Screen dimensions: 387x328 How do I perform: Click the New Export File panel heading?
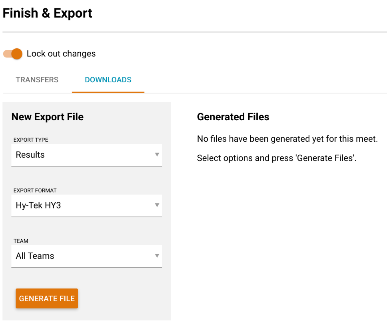click(48, 117)
